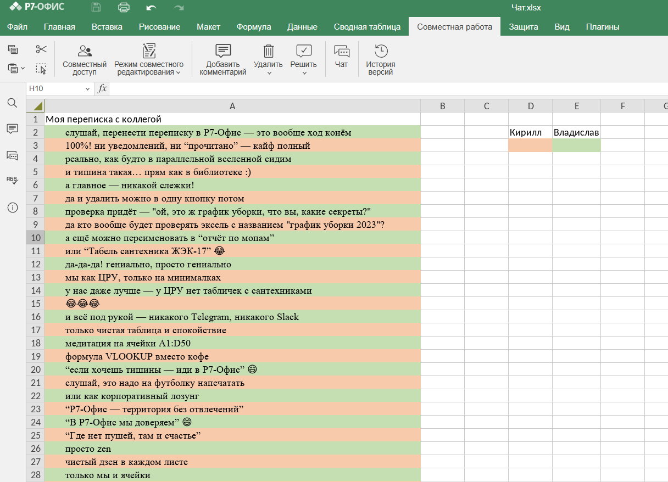Click the Save icon in title bar
The width and height of the screenshot is (668, 482).
click(x=96, y=8)
